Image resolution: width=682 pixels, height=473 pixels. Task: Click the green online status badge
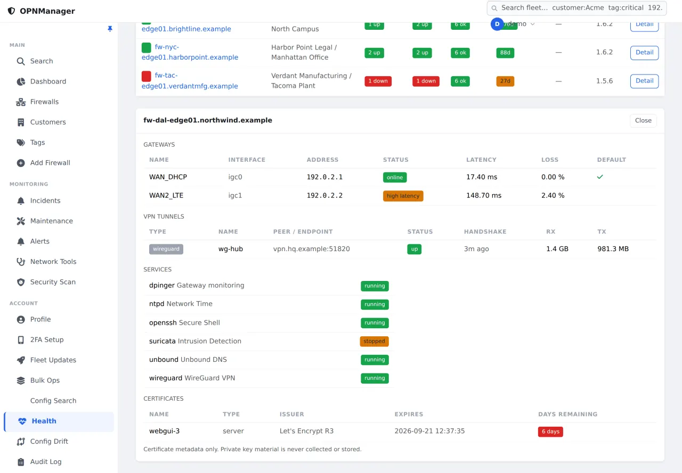pos(395,177)
